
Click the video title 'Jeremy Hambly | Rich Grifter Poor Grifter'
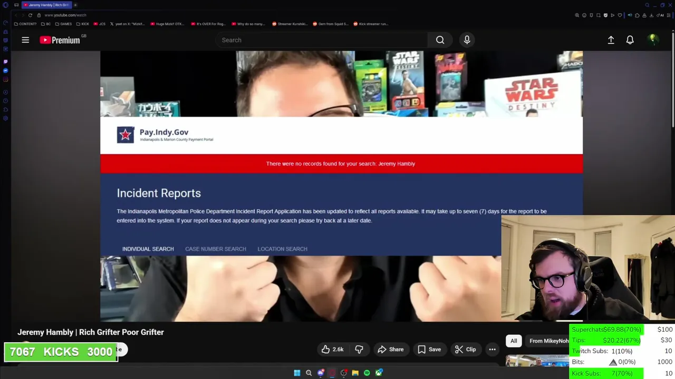[x=91, y=332]
